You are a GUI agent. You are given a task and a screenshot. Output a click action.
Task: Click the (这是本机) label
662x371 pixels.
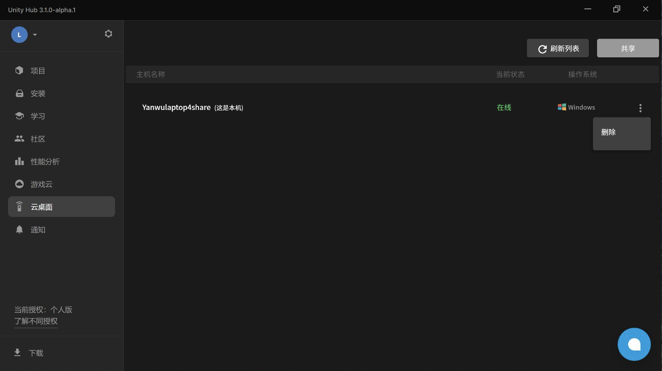229,108
